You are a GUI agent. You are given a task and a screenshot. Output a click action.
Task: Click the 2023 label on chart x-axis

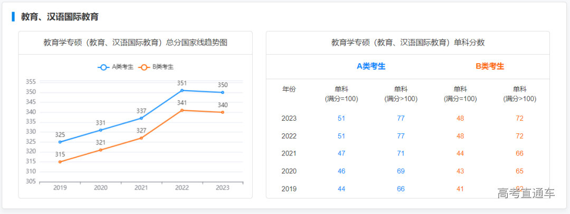(223, 188)
